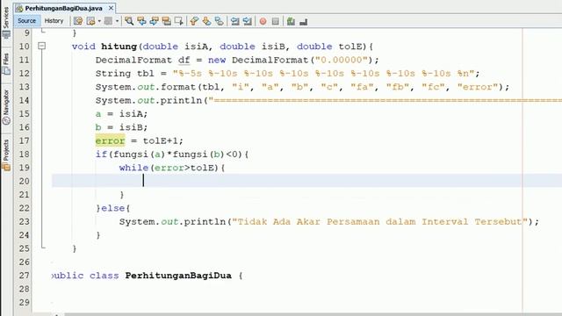Toggle Rectangular Selection mode
The height and width of the screenshot is (316, 562).
tap(178, 21)
